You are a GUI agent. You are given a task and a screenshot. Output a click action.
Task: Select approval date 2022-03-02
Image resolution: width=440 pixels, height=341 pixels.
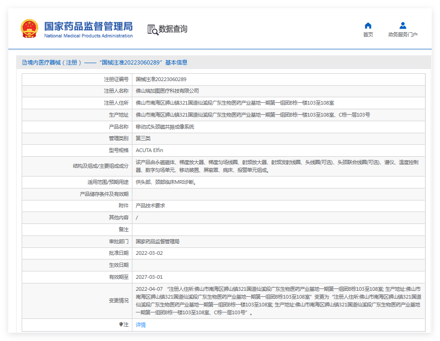pos(149,253)
